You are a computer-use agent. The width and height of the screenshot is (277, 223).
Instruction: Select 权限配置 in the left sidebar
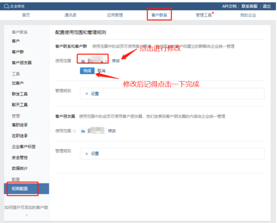pos(20,189)
